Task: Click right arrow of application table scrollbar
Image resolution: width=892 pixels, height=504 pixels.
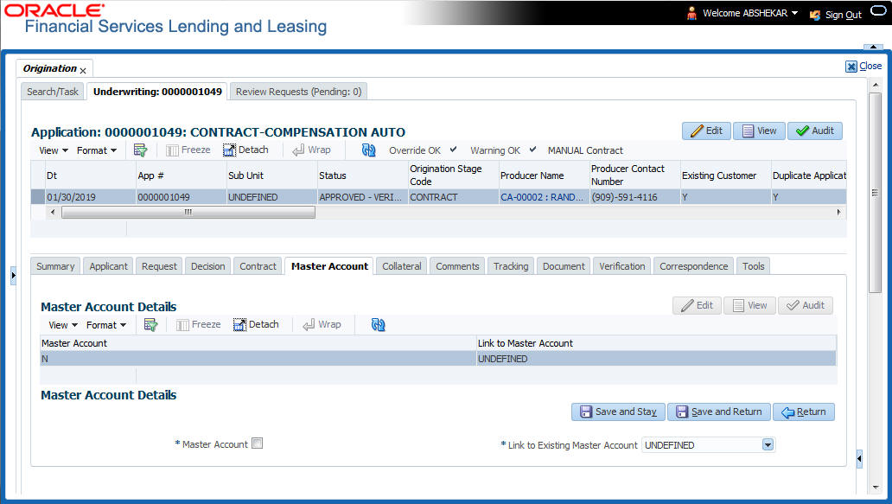Action: (838, 212)
